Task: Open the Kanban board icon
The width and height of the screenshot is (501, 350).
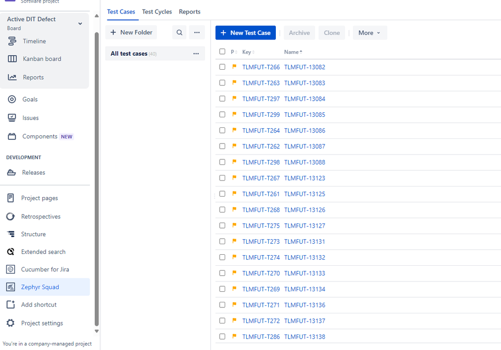Action: [x=12, y=59]
